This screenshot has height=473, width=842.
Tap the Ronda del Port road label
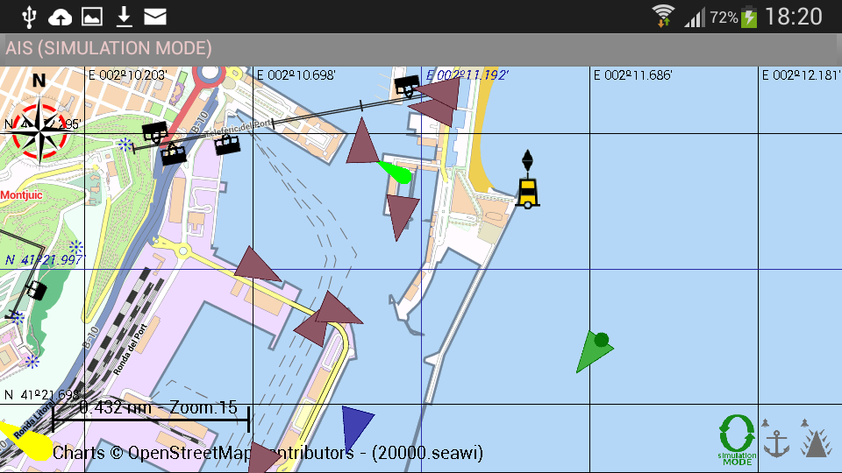click(130, 349)
